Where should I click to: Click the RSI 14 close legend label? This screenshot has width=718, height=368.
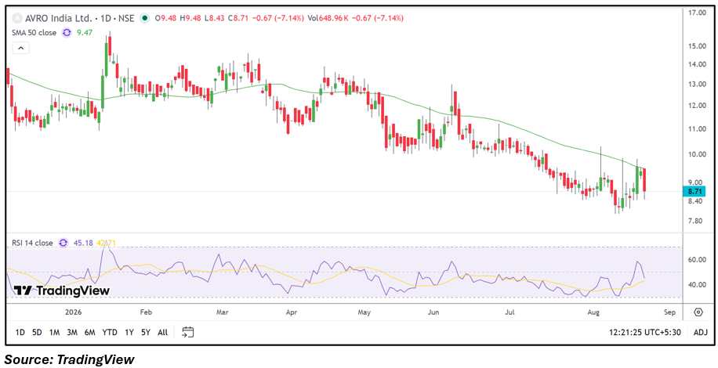pos(34,244)
